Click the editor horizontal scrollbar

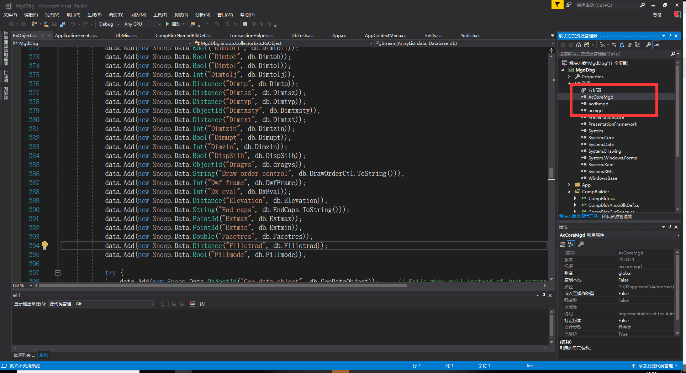click(x=223, y=285)
